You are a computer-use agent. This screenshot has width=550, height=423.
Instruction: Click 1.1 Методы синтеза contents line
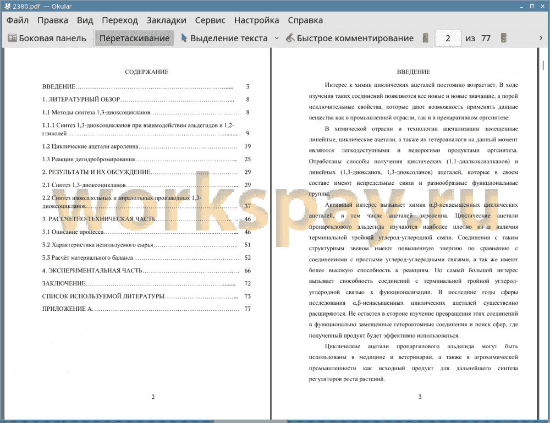pyautogui.click(x=146, y=113)
